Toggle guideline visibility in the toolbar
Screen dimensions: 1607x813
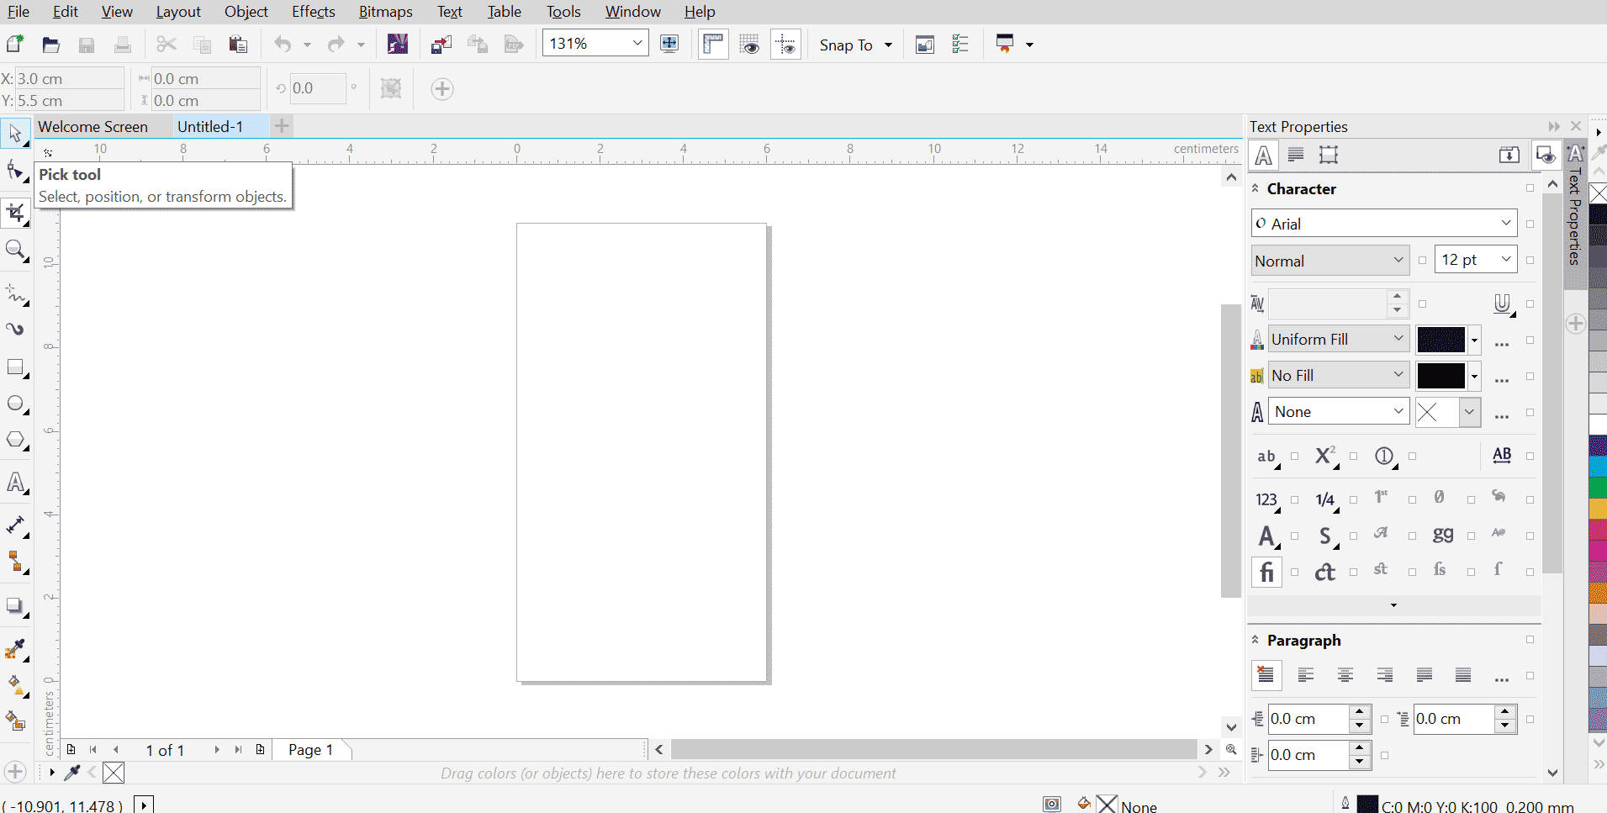[786, 44]
